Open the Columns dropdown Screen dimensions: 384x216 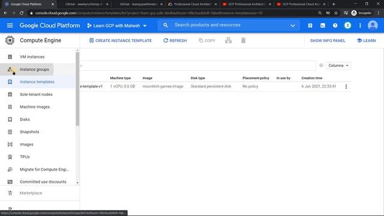tap(338, 65)
